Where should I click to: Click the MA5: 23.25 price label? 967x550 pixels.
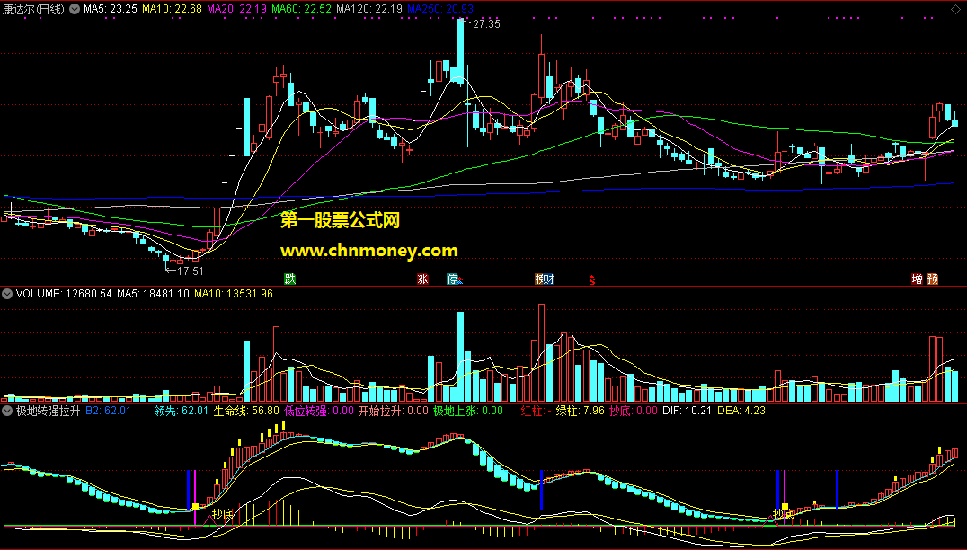point(111,9)
